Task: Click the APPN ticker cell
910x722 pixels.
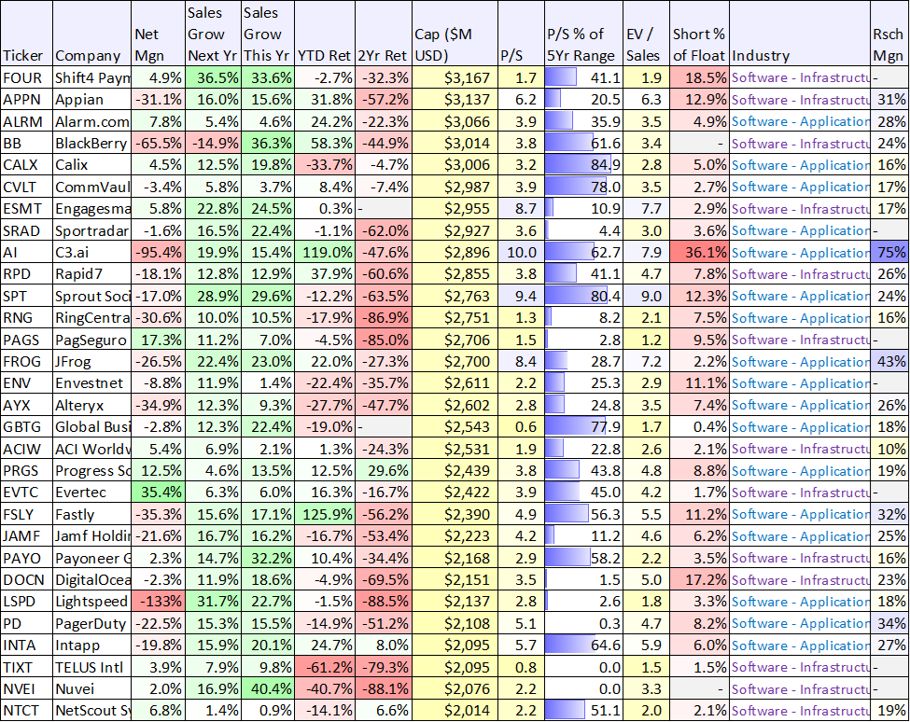Action: [x=26, y=100]
